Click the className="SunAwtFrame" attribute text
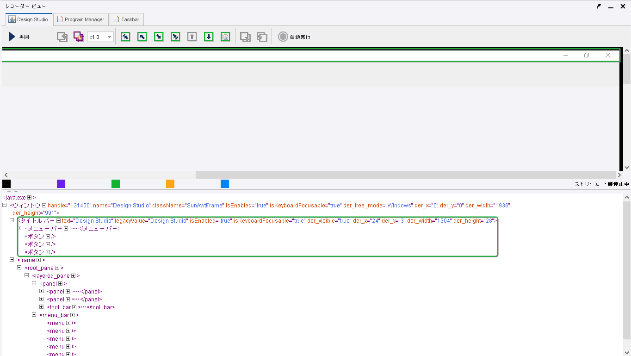The width and height of the screenshot is (631, 356). coord(187,206)
